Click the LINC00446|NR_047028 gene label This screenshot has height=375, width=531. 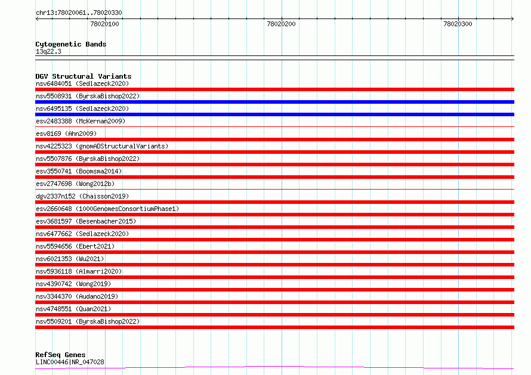click(x=70, y=362)
